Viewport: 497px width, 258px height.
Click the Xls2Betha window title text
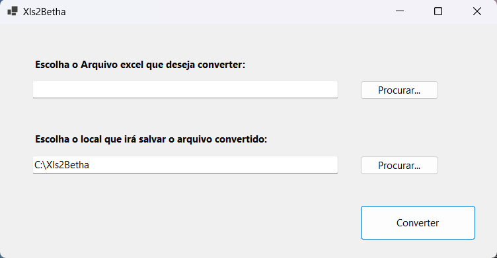[44, 12]
